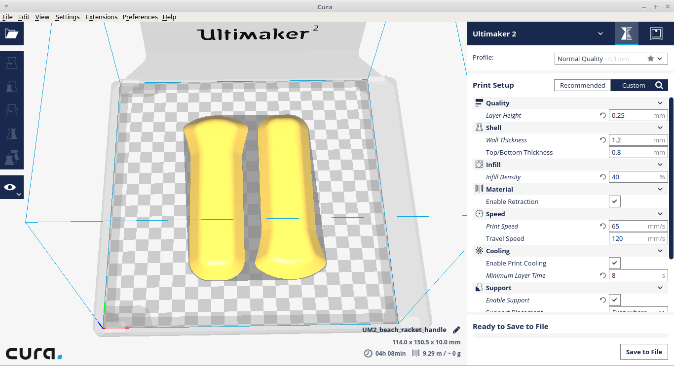Select the Move tool
The image size is (674, 366).
coord(11,63)
